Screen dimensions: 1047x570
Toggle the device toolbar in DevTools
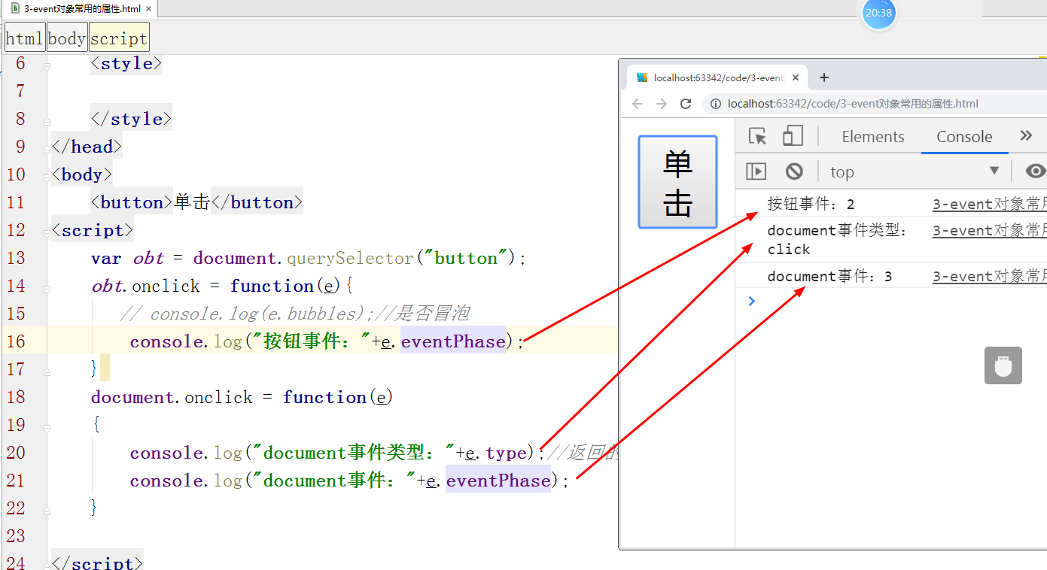coord(793,135)
